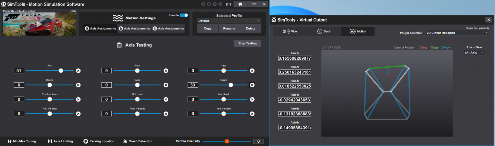495x146 pixels.
Task: Click the Profile Intensity slider handle
Action: (227, 141)
